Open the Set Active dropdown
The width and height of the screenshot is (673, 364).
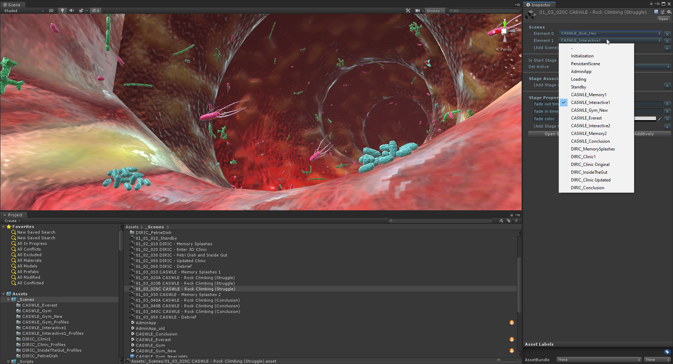tap(653, 67)
